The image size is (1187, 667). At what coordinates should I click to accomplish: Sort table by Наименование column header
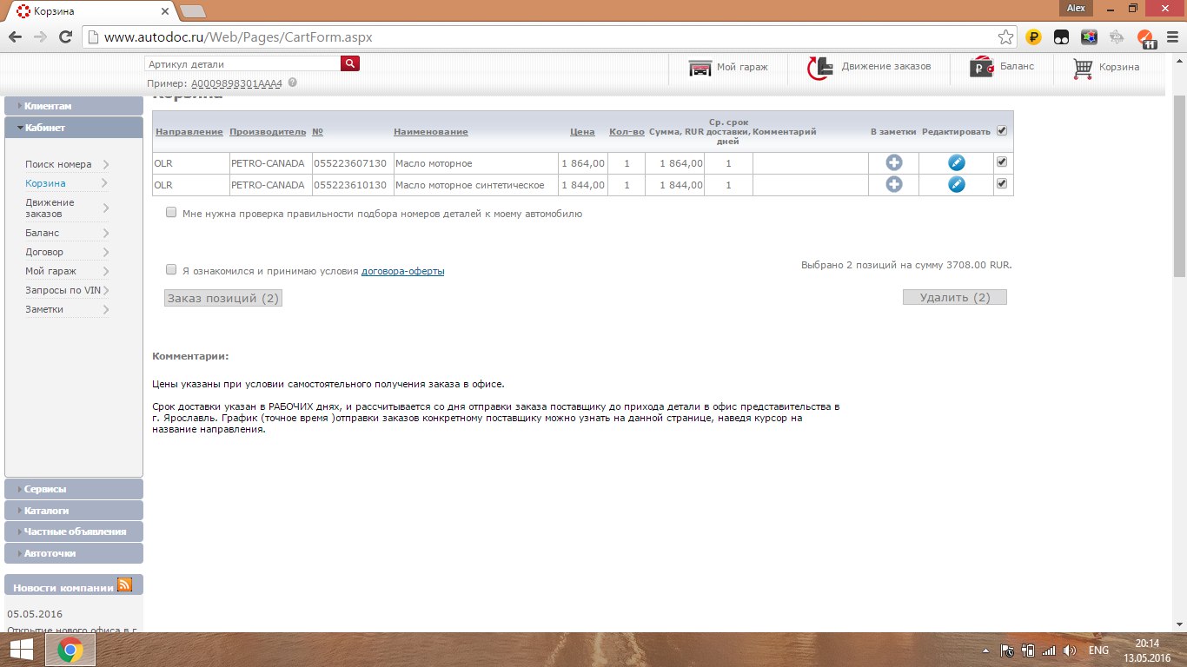pos(431,132)
